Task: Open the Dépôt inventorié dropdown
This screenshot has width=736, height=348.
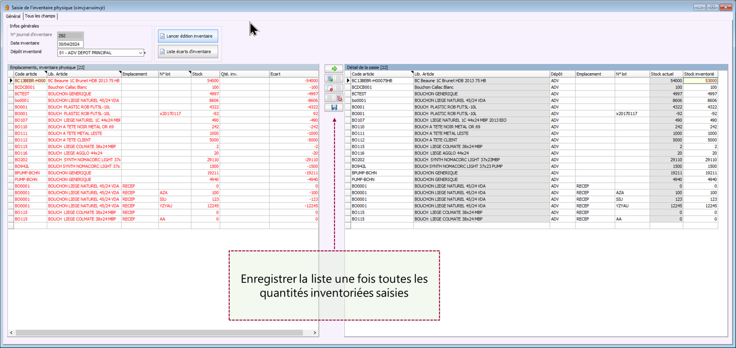Action: tap(140, 53)
